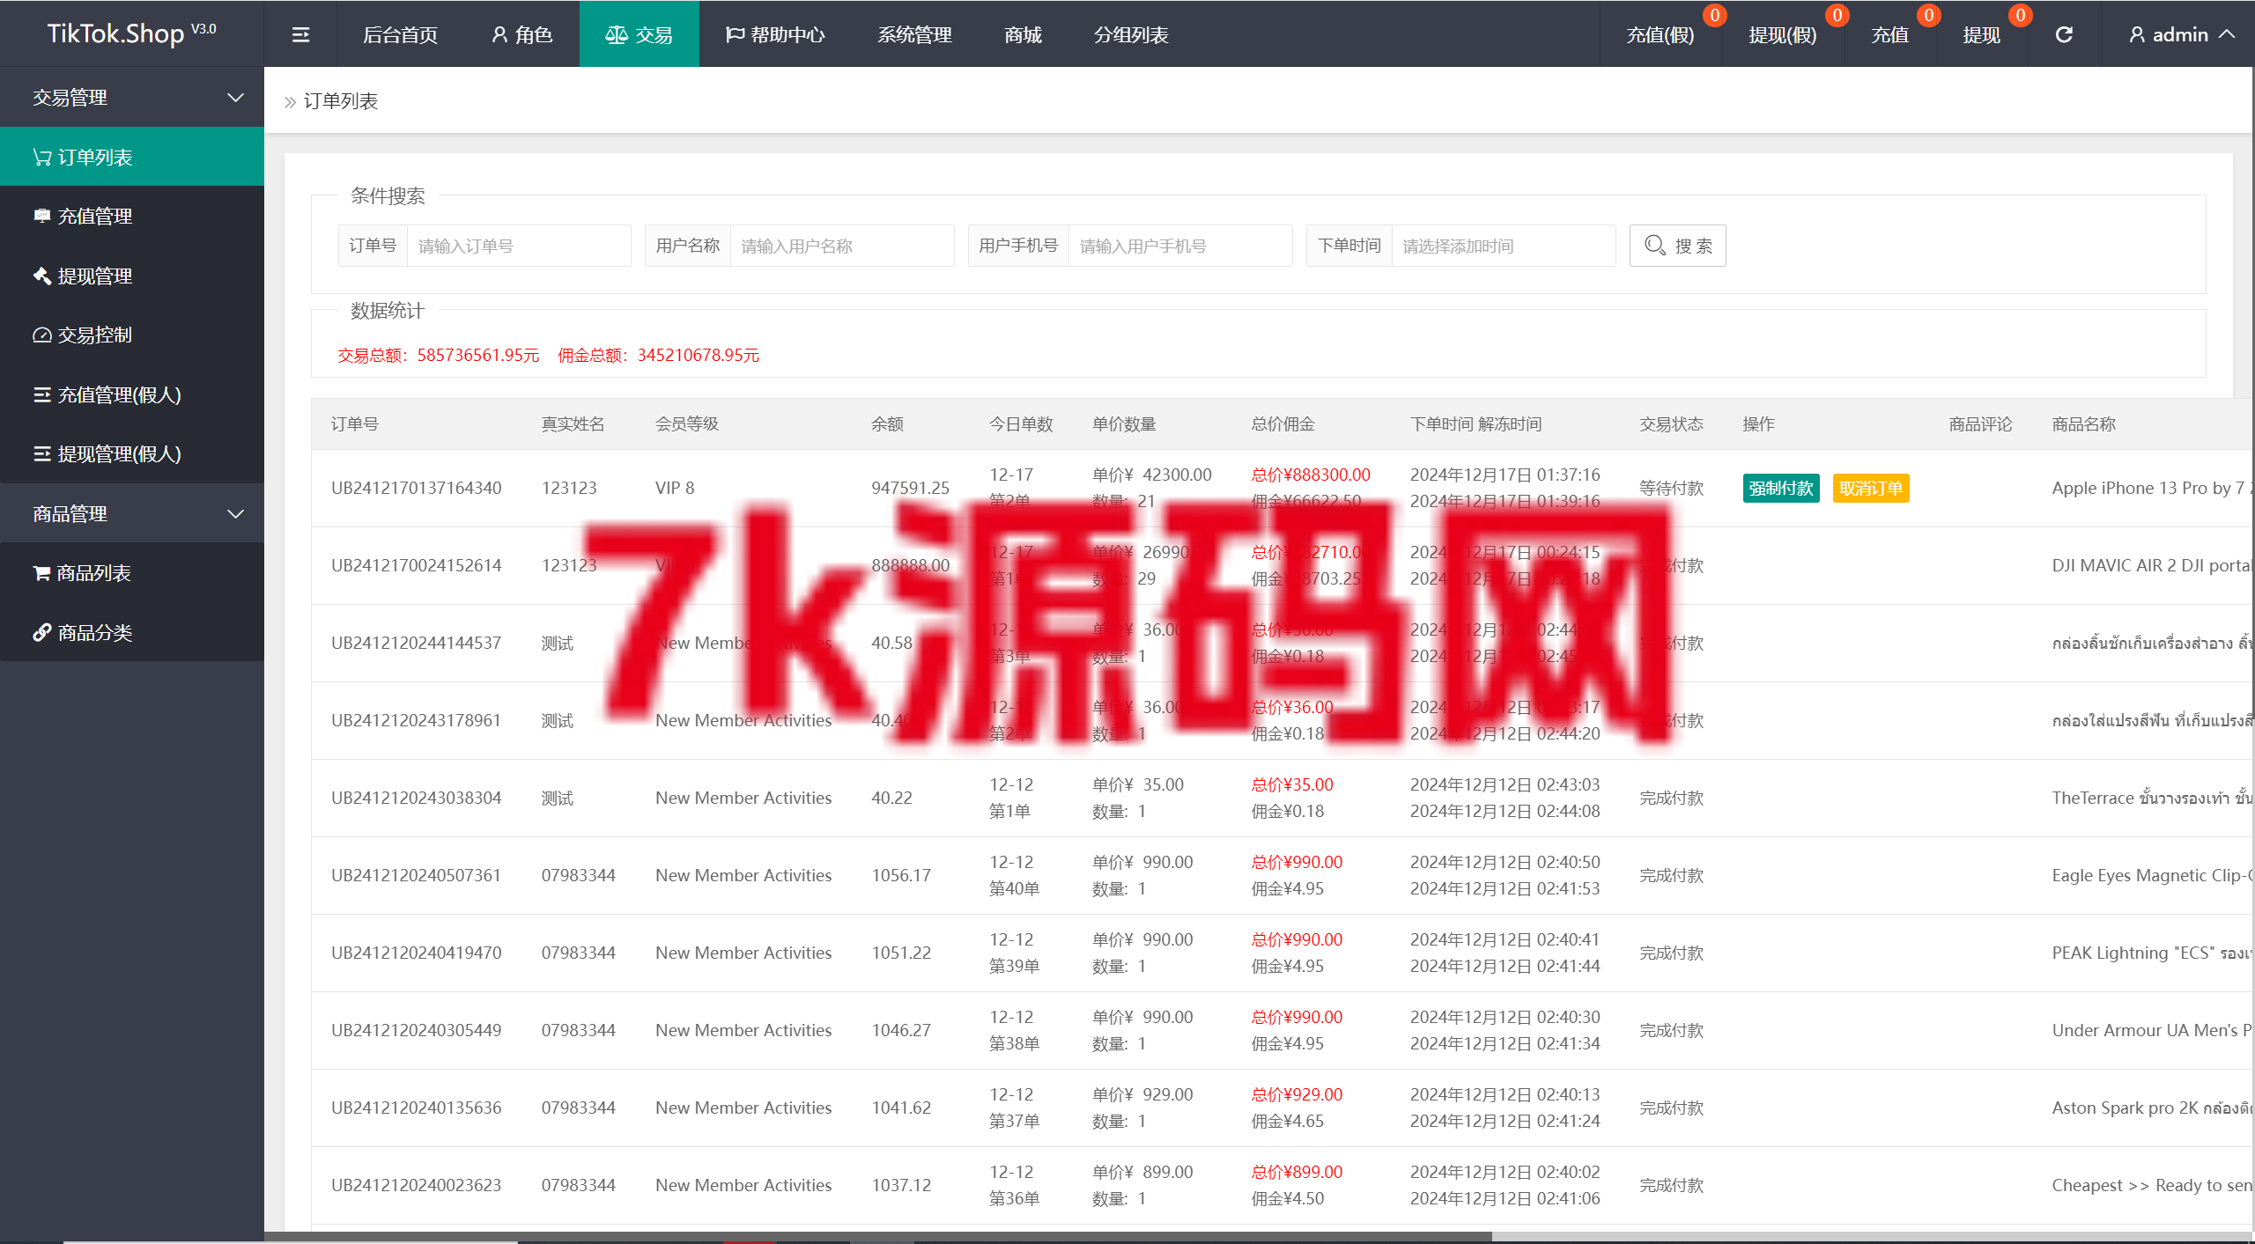This screenshot has width=2255, height=1244.
Task: Open the 角色 top menu
Action: point(521,34)
